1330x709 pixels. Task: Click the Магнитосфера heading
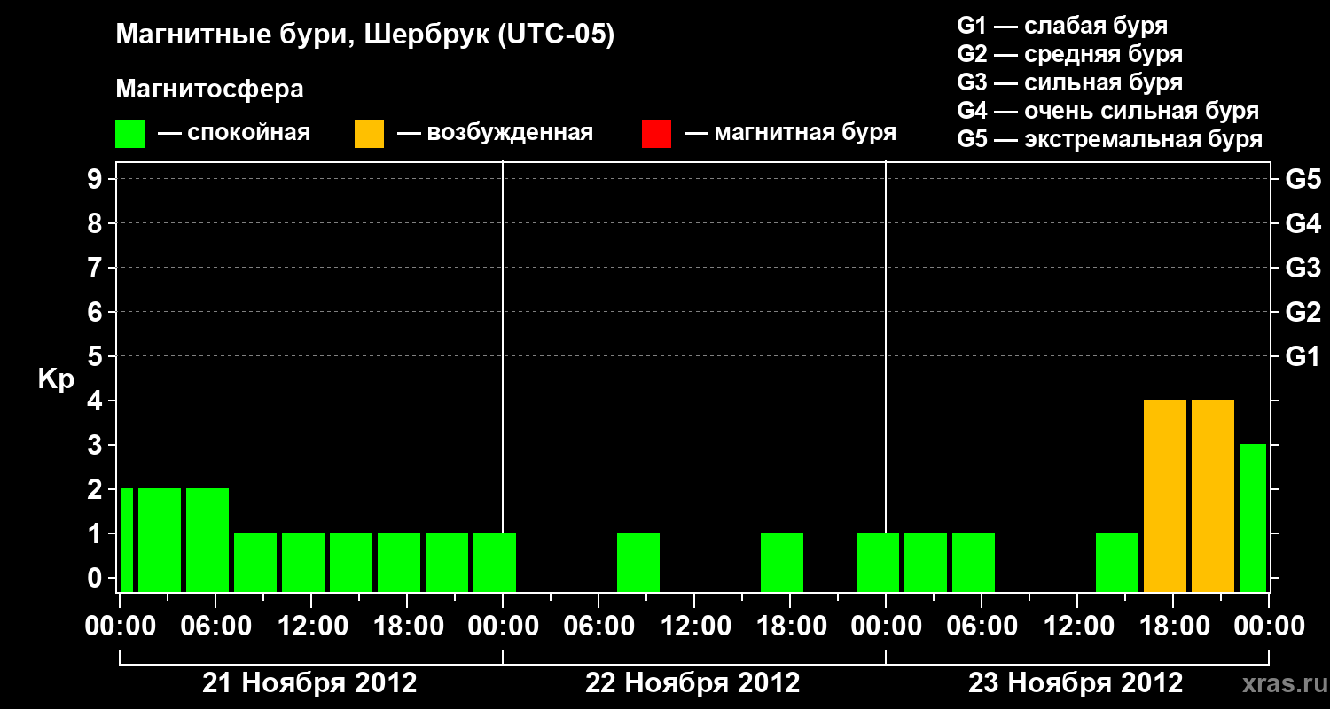pyautogui.click(x=209, y=90)
